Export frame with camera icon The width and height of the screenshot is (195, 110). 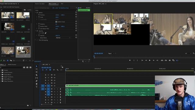pyautogui.click(x=170, y=61)
